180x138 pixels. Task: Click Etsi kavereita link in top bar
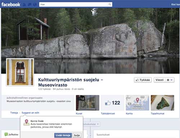coord(176,4)
